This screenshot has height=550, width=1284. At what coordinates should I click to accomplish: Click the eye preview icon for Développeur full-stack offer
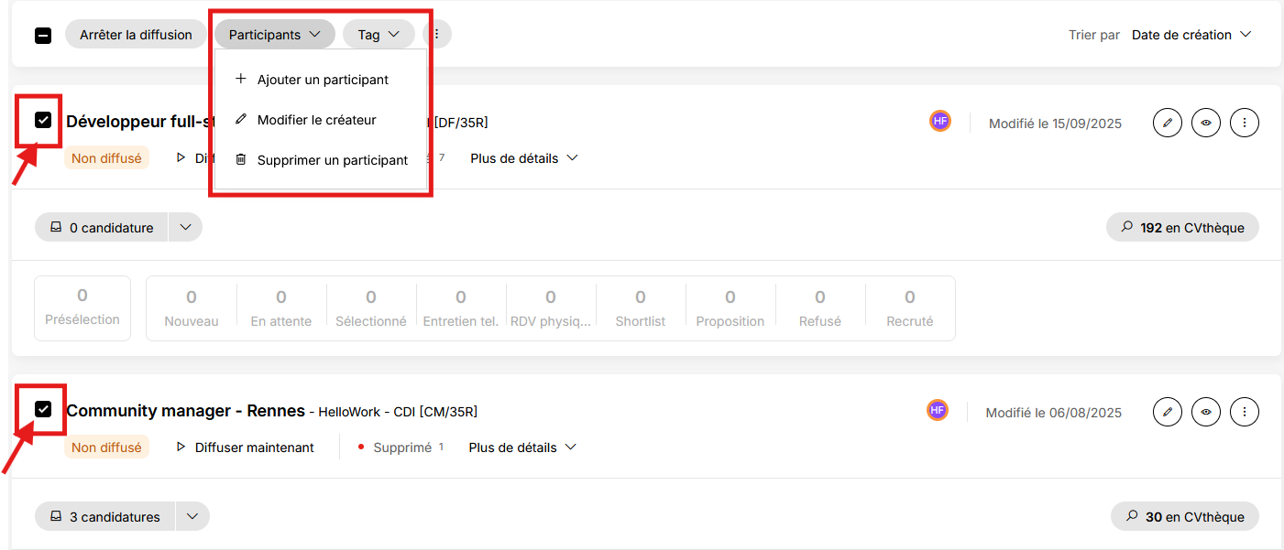click(1205, 123)
